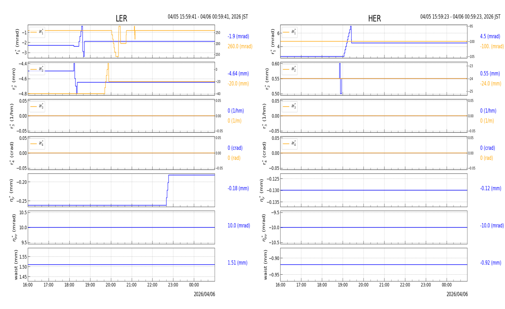Click the HER r2* plot legend
This screenshot has height=309, width=505.
[x=290, y=69]
